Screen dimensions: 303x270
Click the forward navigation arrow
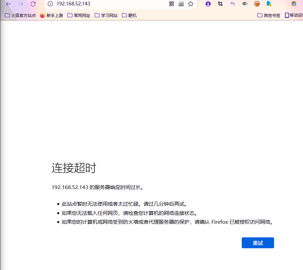(x=21, y=4)
